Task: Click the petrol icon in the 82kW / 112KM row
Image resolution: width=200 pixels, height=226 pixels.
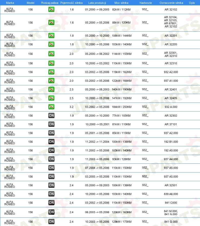Action: click(x=51, y=9)
